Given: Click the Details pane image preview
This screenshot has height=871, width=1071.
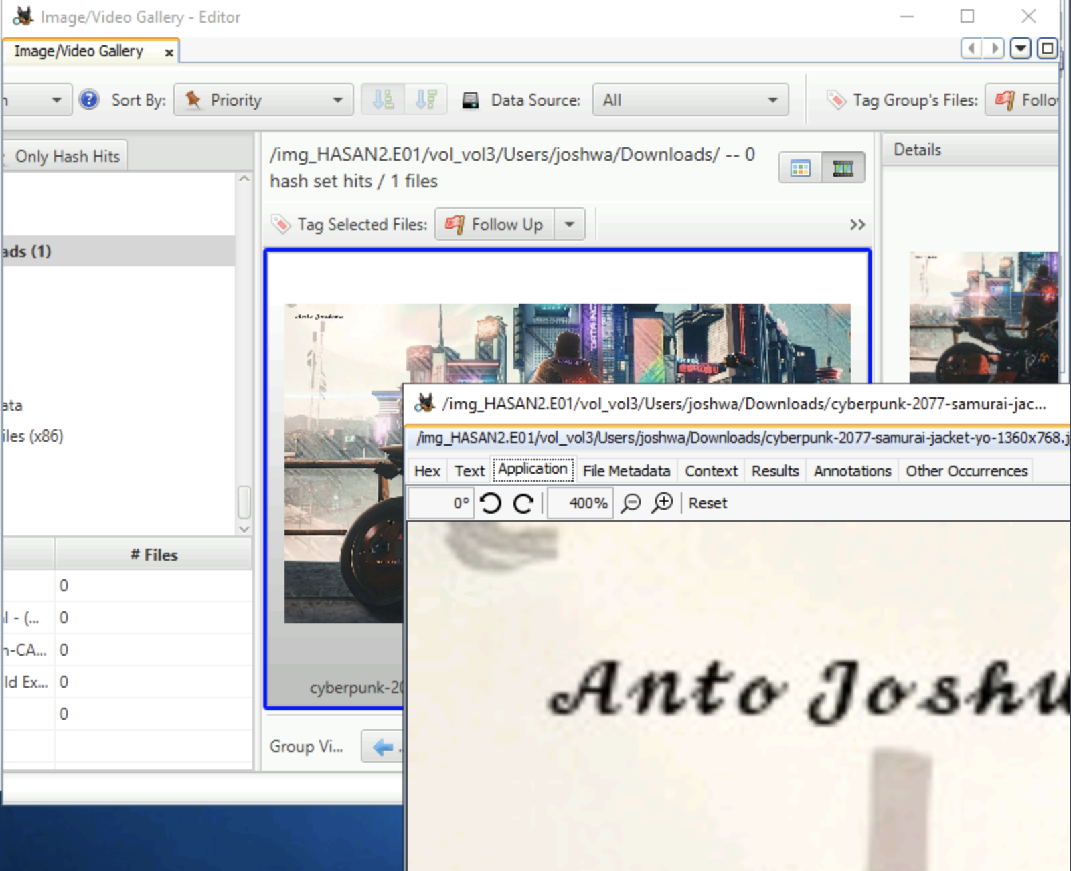Looking at the screenshot, I should click(x=984, y=317).
